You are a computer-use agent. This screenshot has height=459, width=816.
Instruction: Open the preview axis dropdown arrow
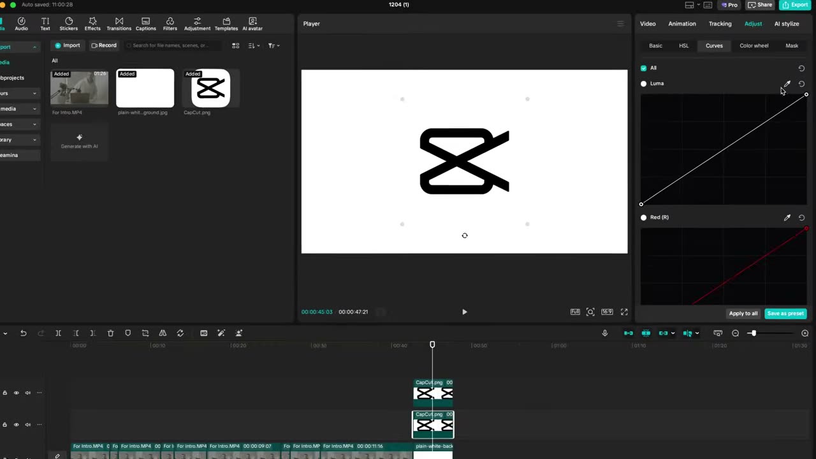tap(697, 333)
